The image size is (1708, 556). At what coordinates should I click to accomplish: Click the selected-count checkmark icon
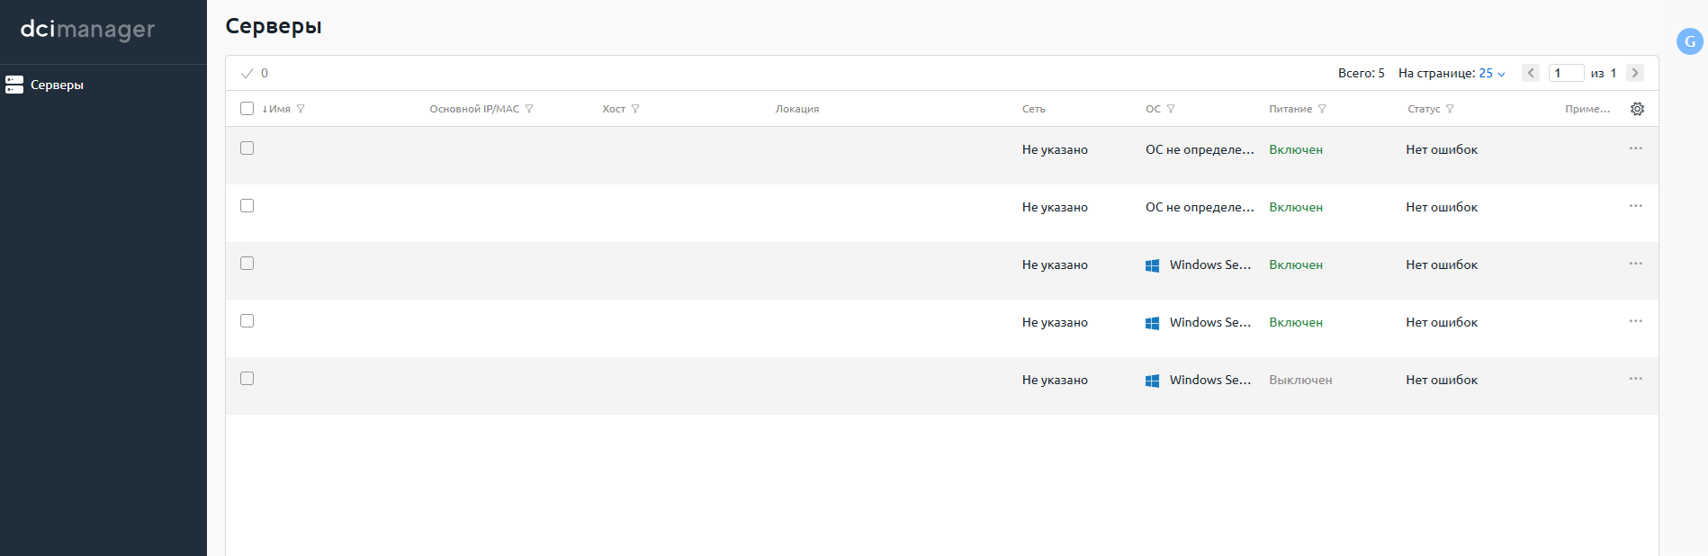247,74
